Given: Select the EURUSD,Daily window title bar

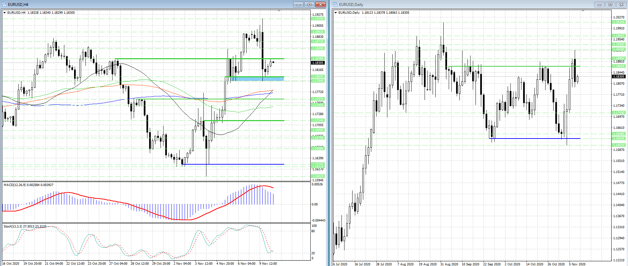Looking at the screenshot, I should pyautogui.click(x=479, y=4).
